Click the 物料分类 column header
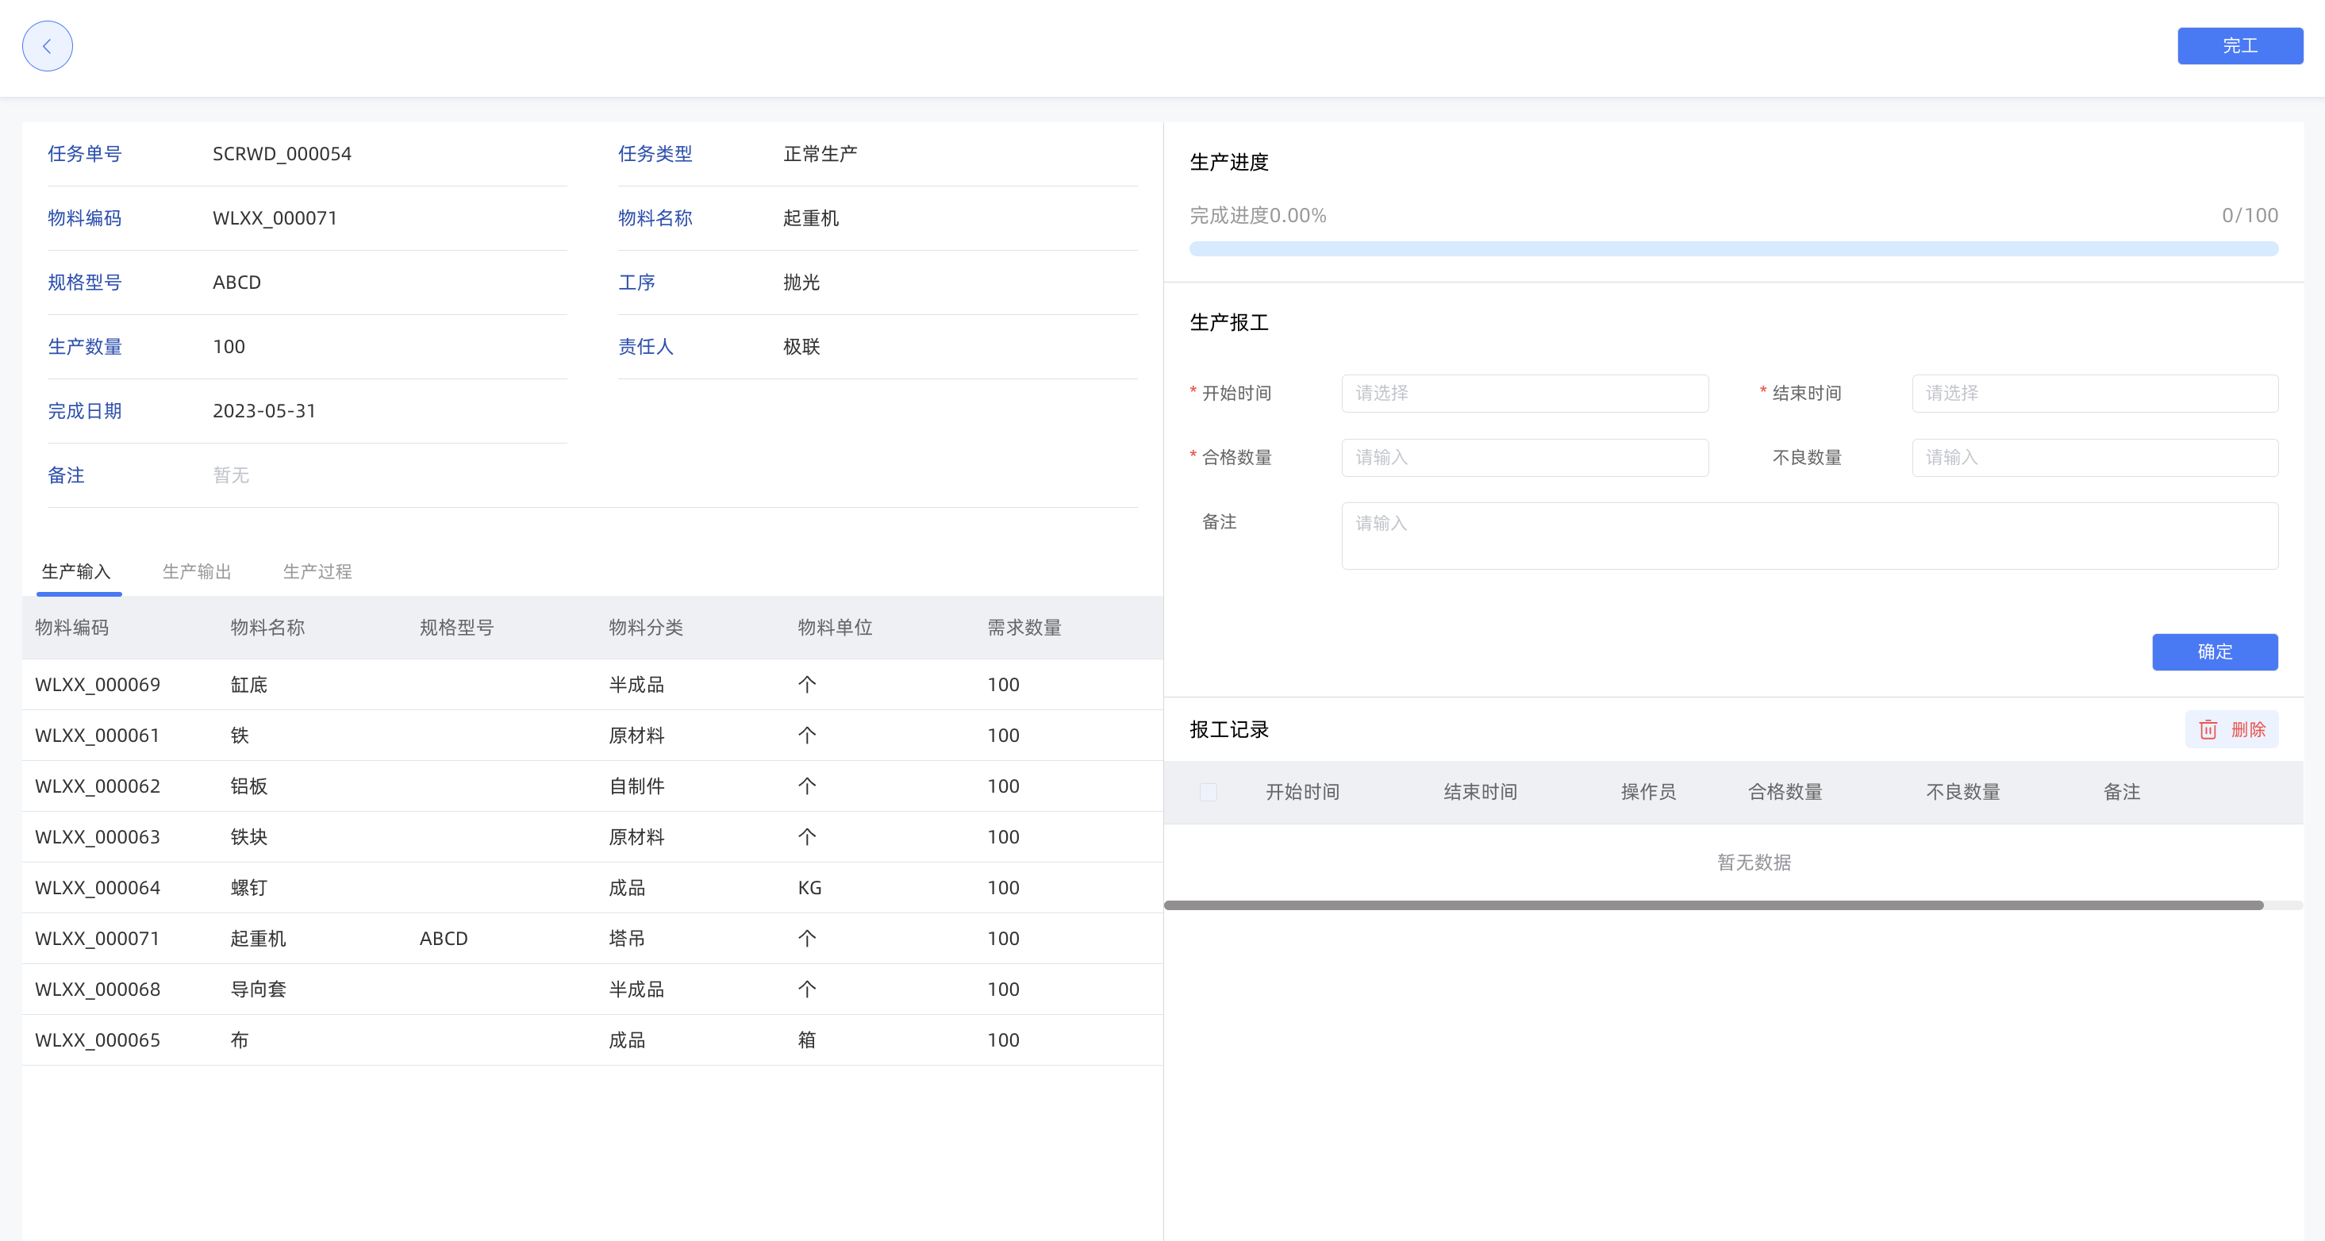Image resolution: width=2325 pixels, height=1241 pixels. (646, 628)
